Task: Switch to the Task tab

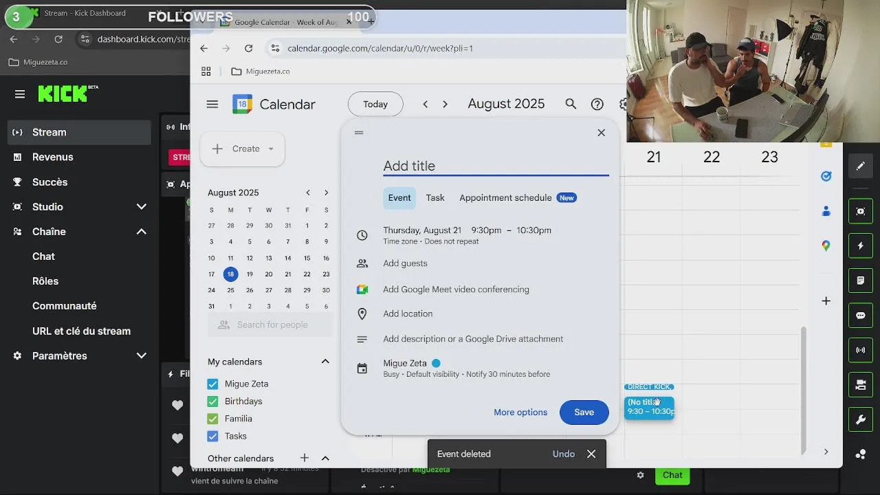Action: [435, 198]
